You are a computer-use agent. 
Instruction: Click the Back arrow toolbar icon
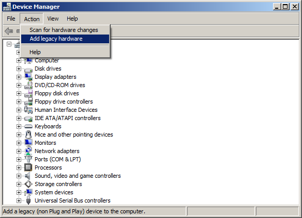tap(9, 31)
